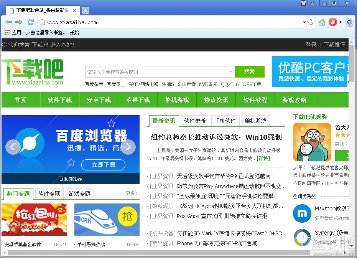357x258 pixels.
Task: Click the vertical scrollbar thumb
Action: (x=352, y=63)
